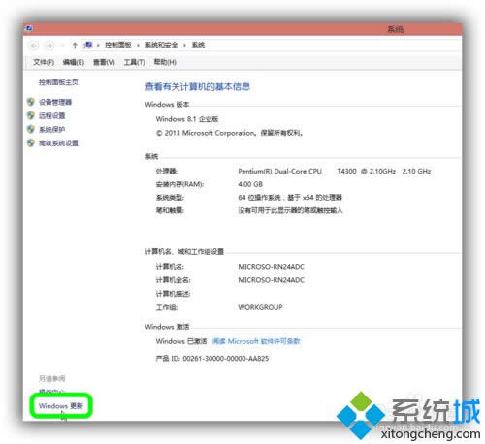This screenshot has width=485, height=444.
Task: Click the shield icon beside 系统保护
Action: click(31, 129)
